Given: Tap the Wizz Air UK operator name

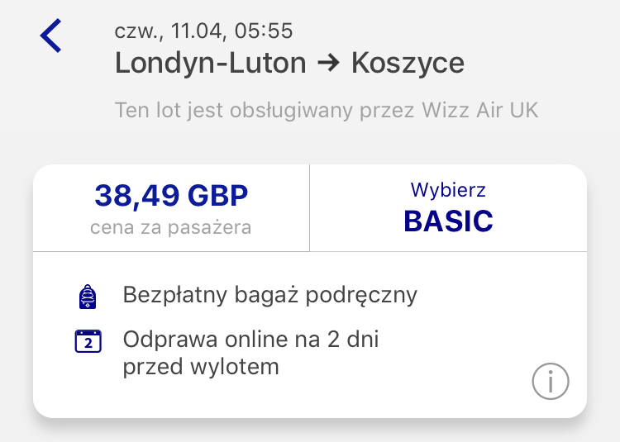Looking at the screenshot, I should [480, 110].
